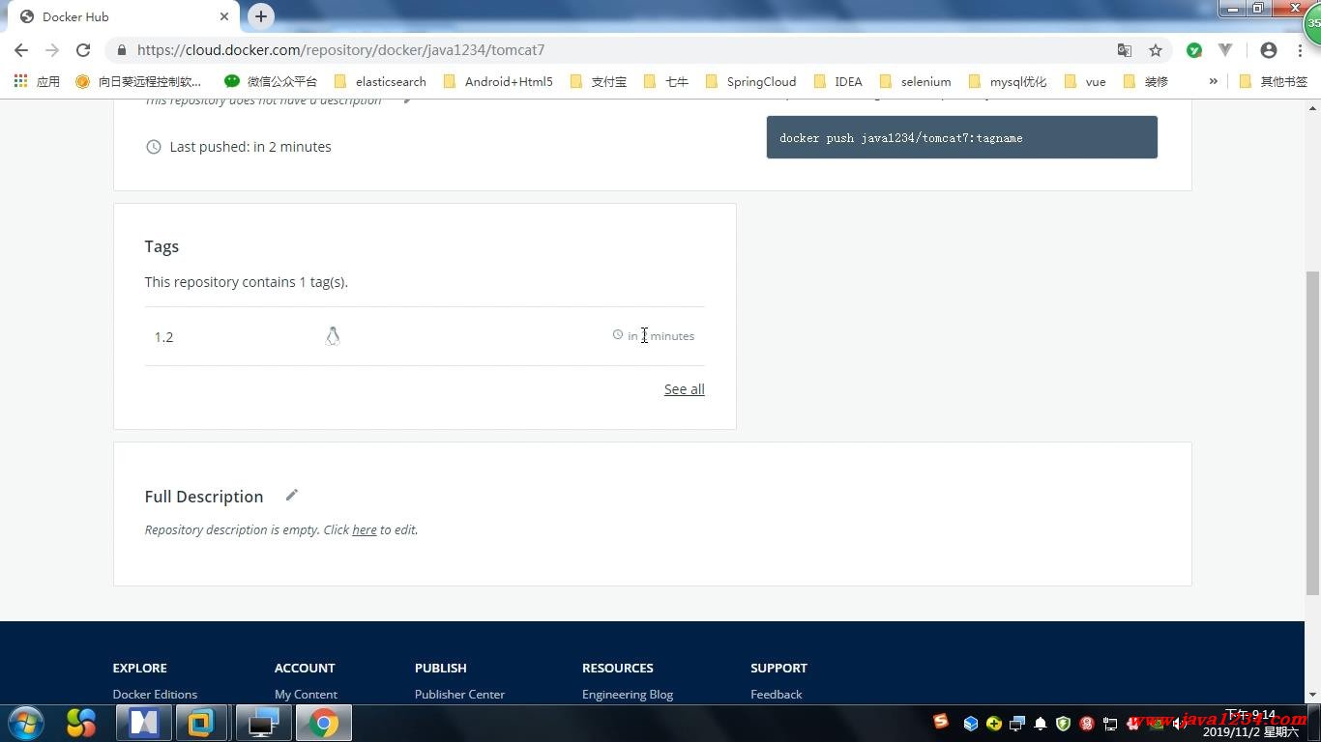Click 'This repository contains 1 tag(s).' text
Screen dimensions: 1321x742
246,282
